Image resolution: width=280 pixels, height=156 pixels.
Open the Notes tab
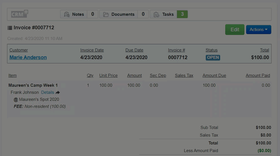(x=78, y=14)
